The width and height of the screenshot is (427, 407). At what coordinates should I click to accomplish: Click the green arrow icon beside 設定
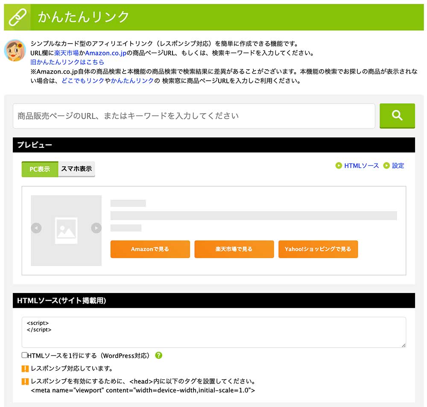pos(386,166)
